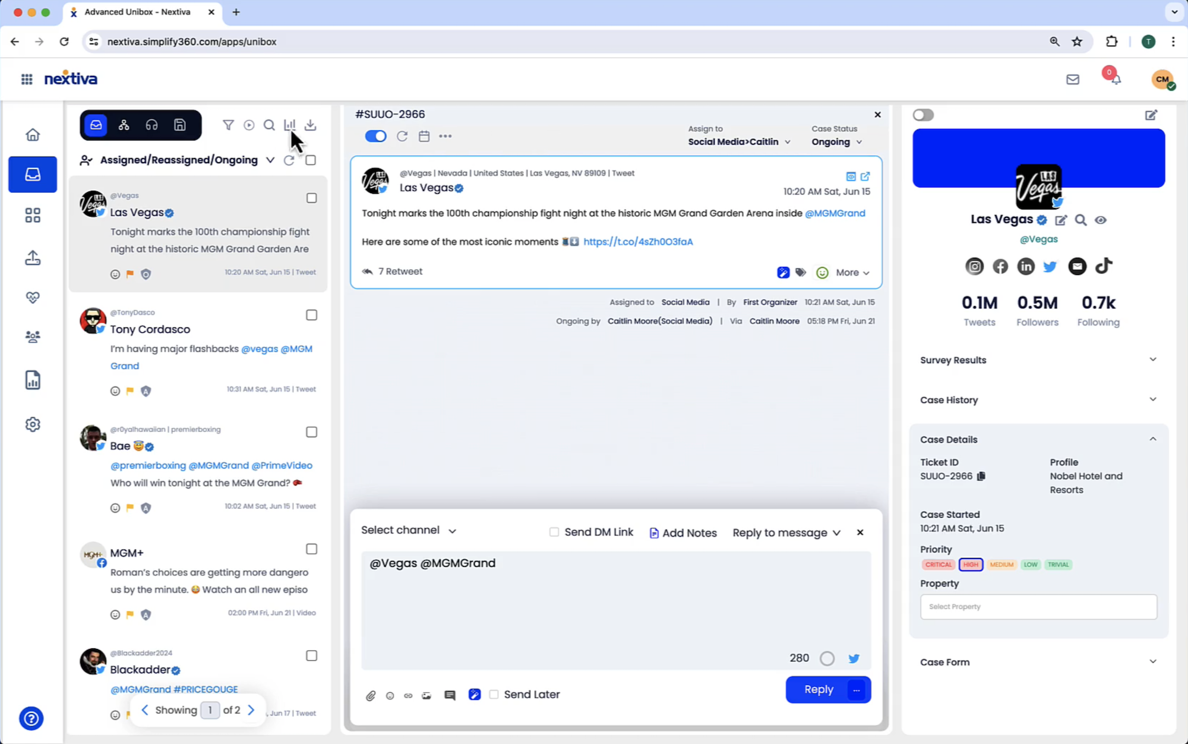Attach a file with the paperclip icon

click(x=371, y=695)
